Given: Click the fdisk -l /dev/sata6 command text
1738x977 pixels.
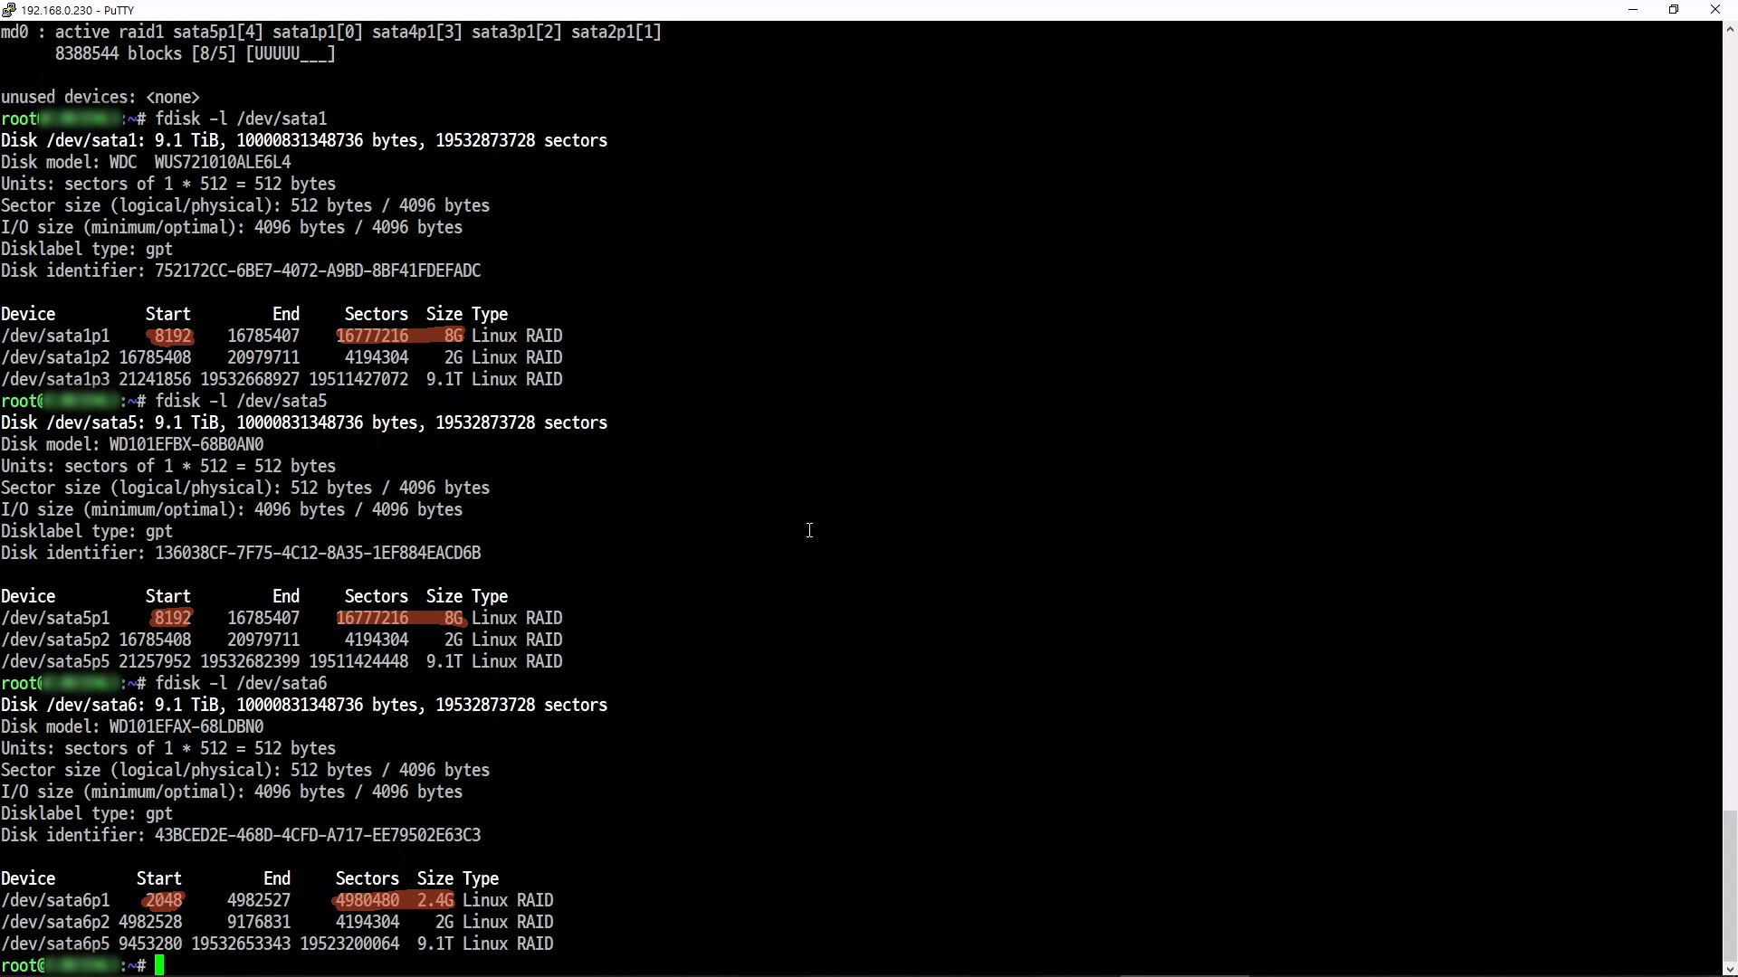Looking at the screenshot, I should pyautogui.click(x=241, y=683).
